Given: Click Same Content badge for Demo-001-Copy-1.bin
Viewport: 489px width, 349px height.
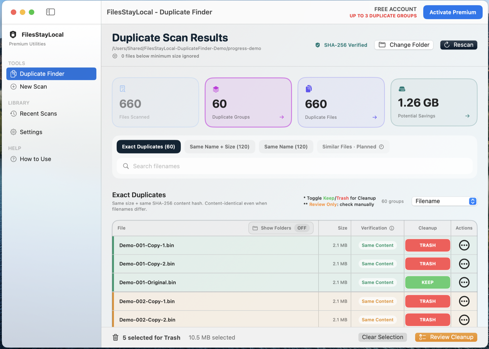Looking at the screenshot, I should pyautogui.click(x=377, y=245).
